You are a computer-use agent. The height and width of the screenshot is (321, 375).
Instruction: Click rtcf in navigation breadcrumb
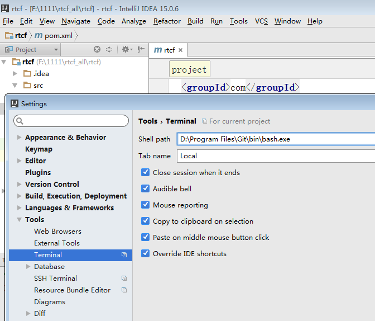point(21,35)
